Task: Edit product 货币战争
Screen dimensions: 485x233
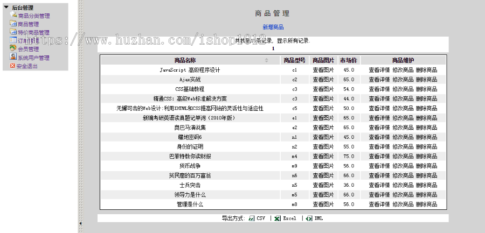Action: (403, 166)
